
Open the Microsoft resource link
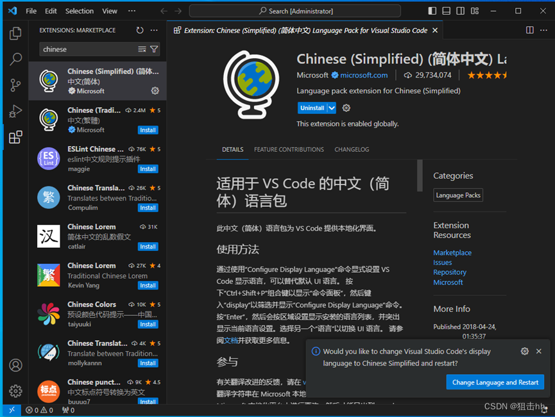click(x=448, y=282)
